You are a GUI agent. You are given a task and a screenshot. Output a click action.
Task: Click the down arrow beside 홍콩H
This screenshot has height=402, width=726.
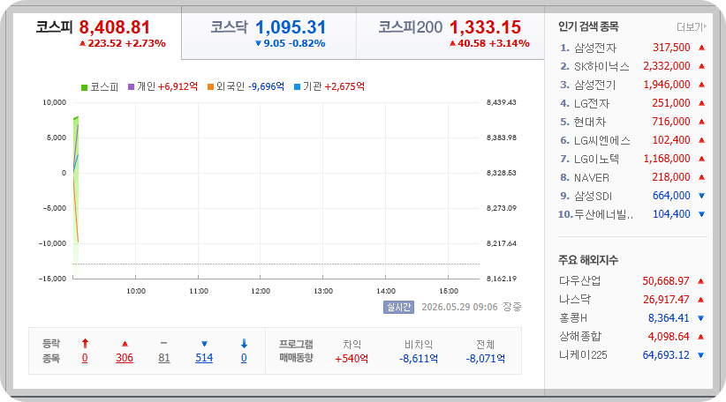click(x=701, y=318)
